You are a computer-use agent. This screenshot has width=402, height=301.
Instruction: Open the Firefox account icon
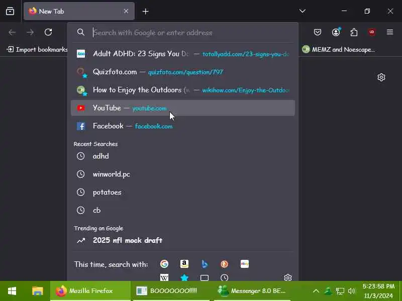coord(336,32)
